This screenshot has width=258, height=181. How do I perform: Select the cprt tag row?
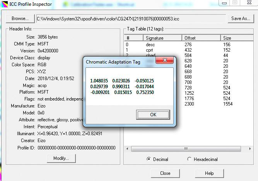(x=189, y=50)
